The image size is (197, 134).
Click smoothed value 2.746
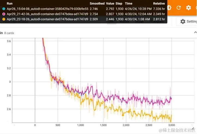tap(94, 9)
